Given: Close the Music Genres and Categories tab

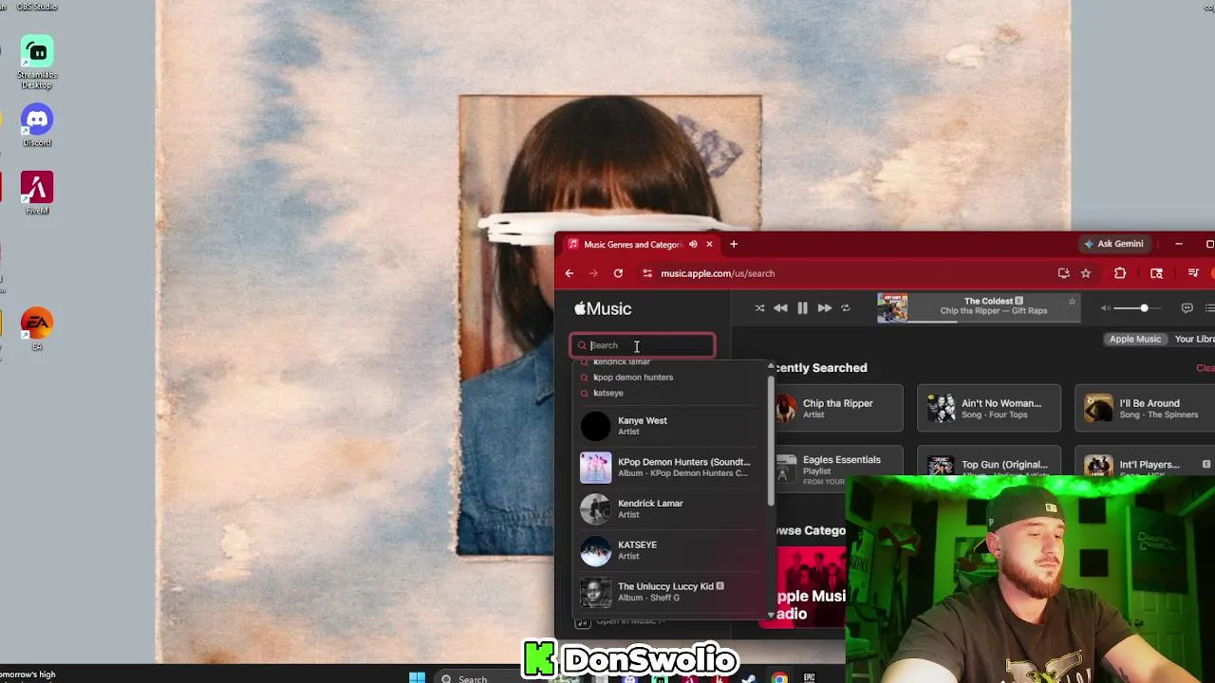Looking at the screenshot, I should pos(709,245).
